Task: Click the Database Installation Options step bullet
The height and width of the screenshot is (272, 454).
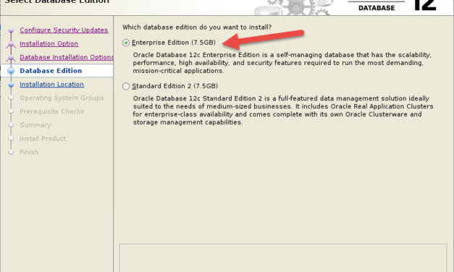Action: [11, 58]
